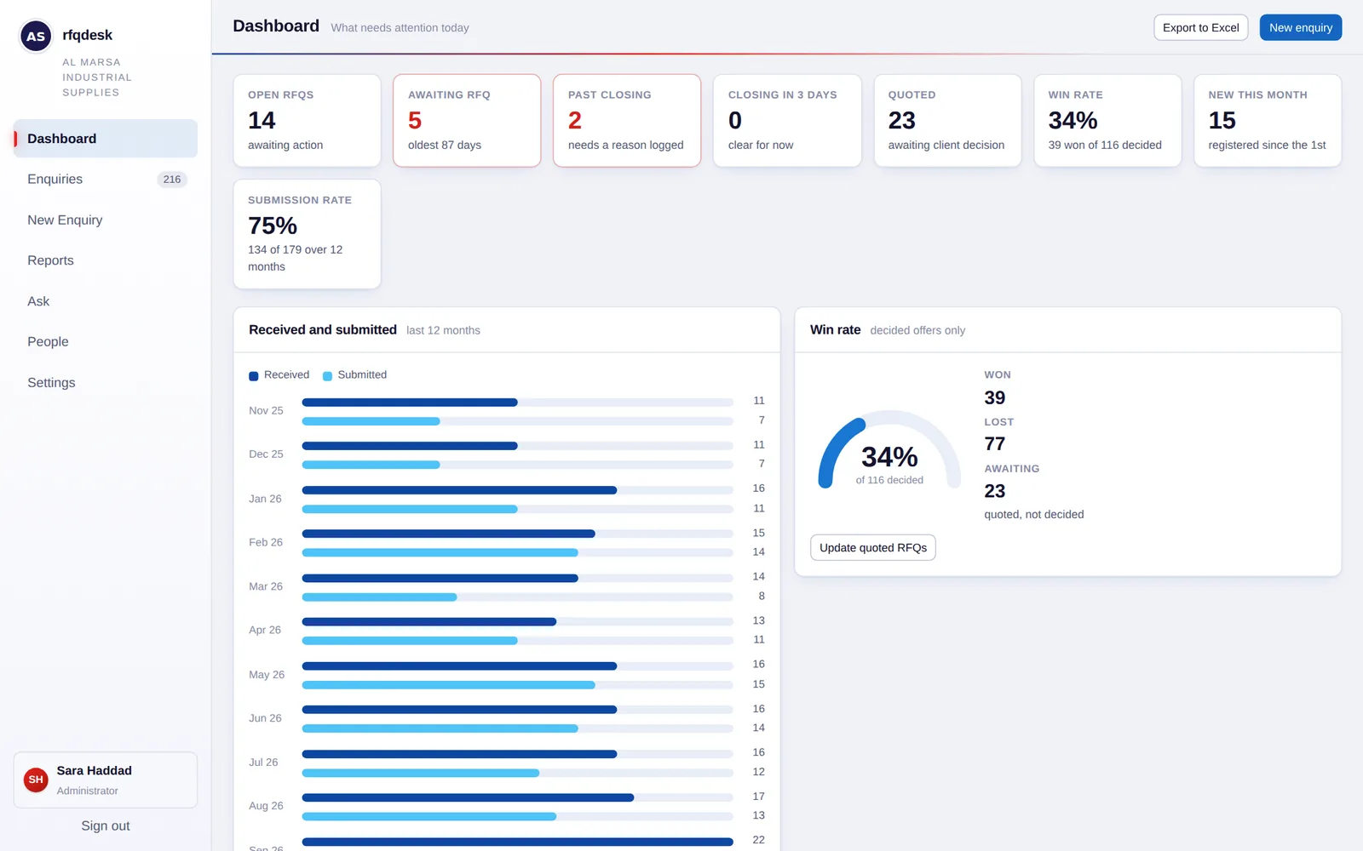Click the 216 badge next to Enquiries
Viewport: 1363px width, 851px height.
click(x=172, y=180)
